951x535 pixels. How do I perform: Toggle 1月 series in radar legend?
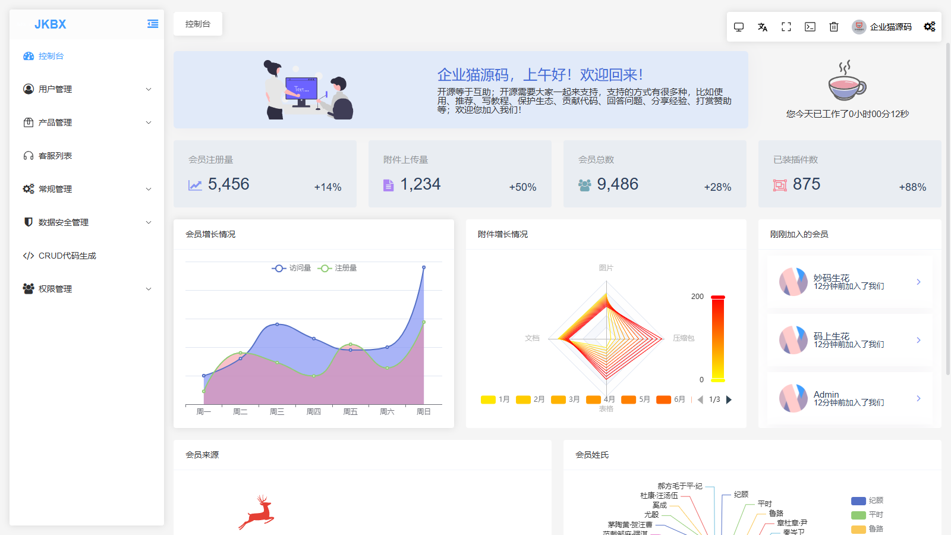point(495,399)
